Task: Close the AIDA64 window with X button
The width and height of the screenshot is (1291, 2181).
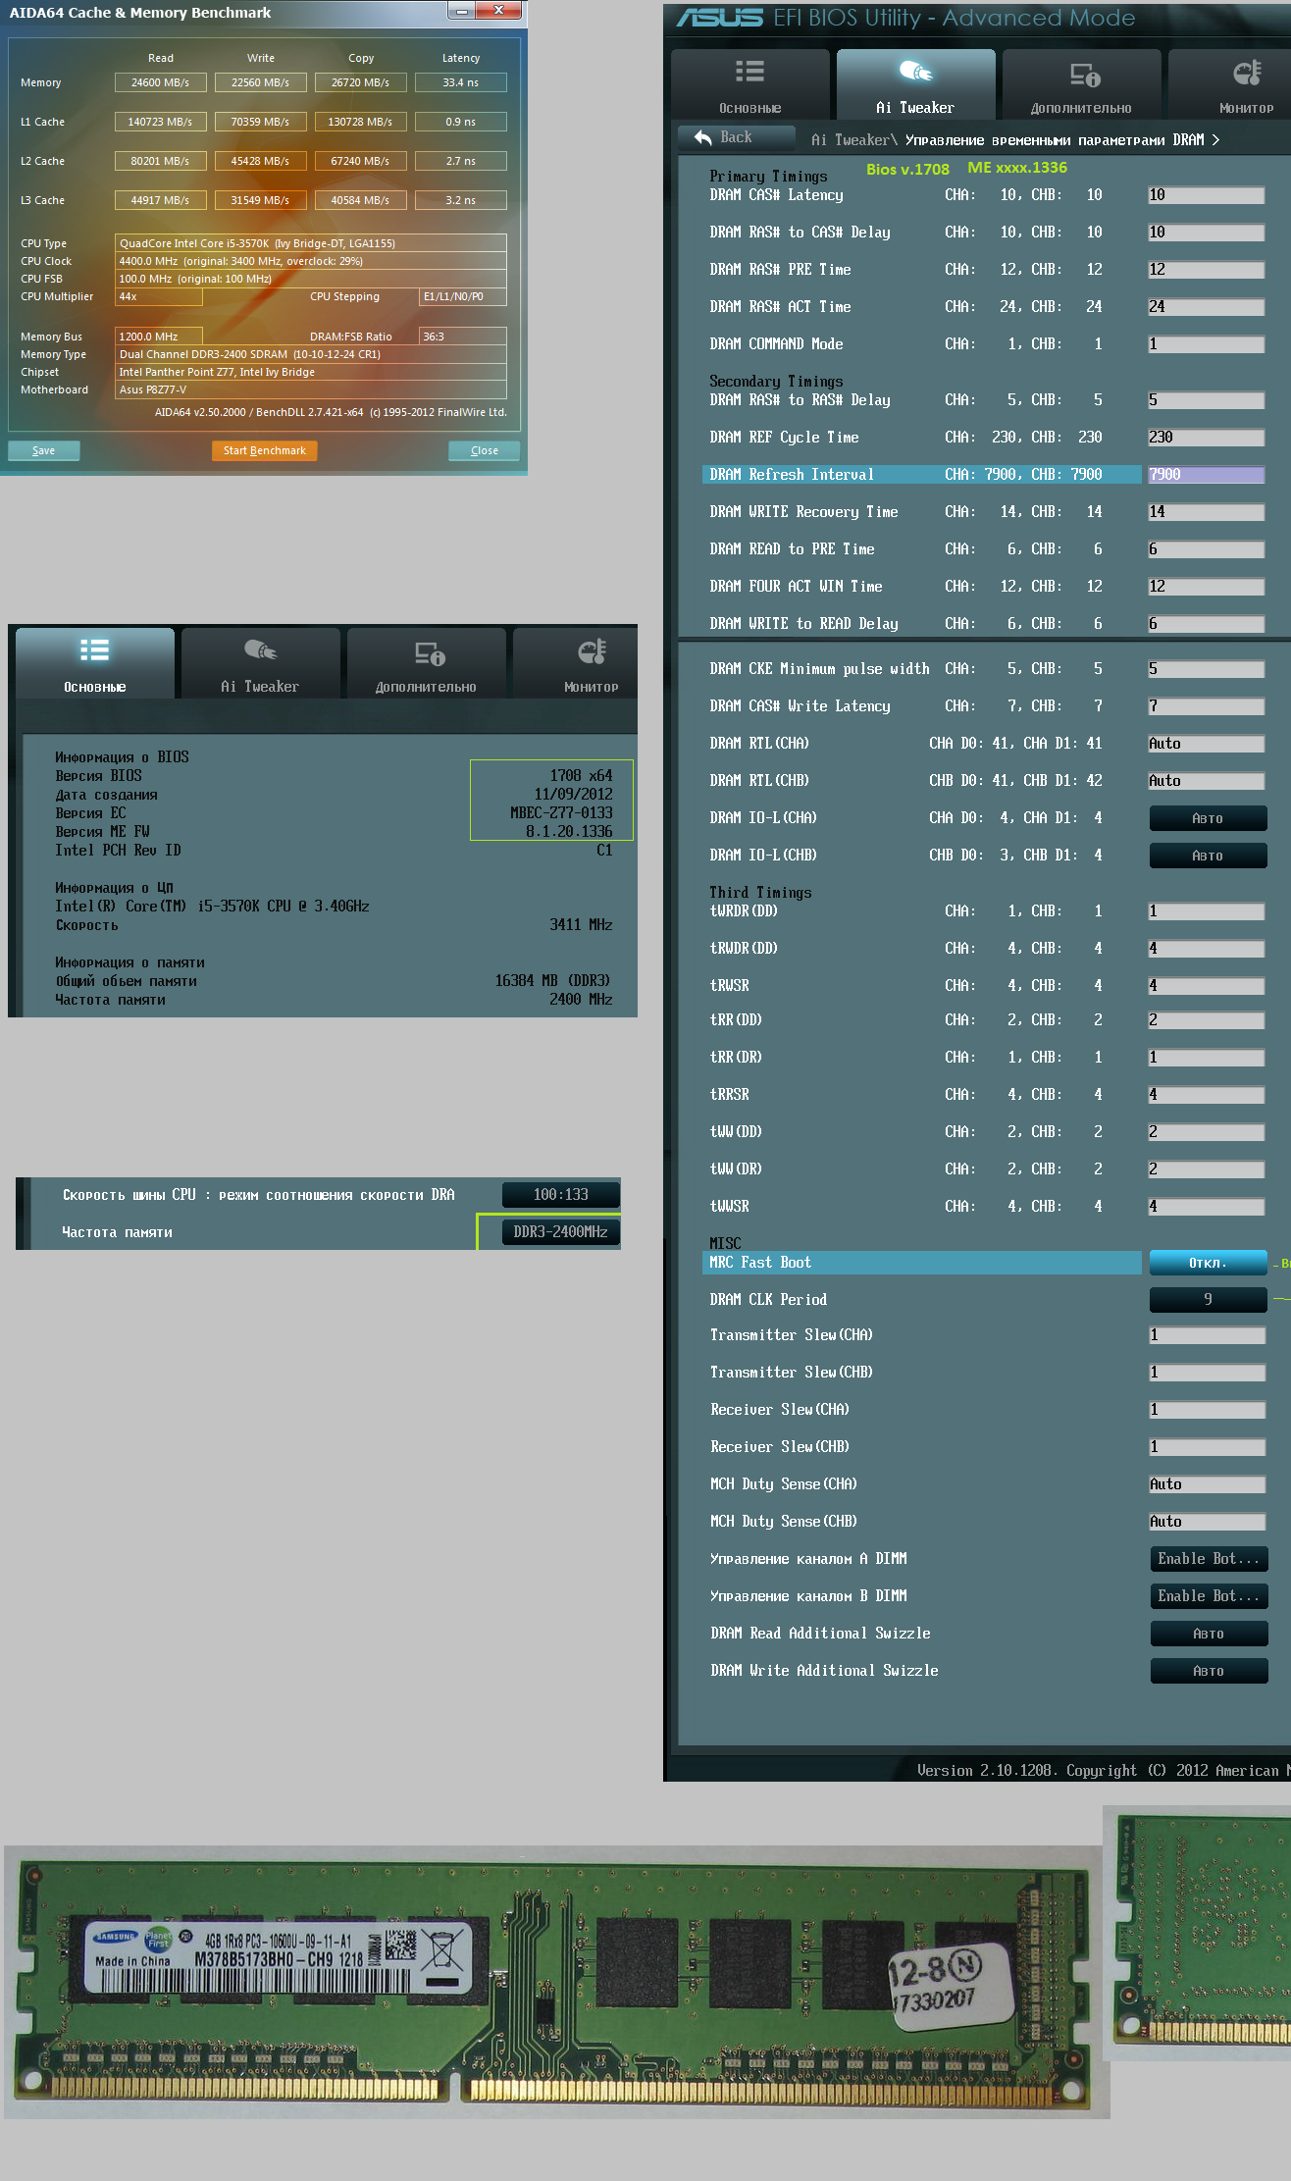Action: coord(499,10)
